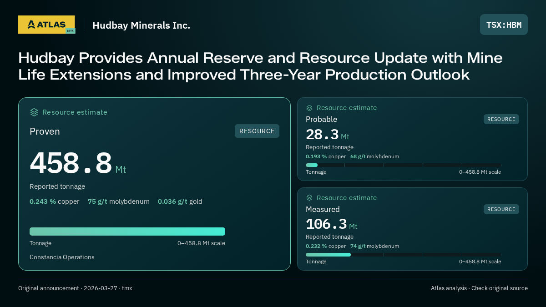Click the Proven label
This screenshot has width=546, height=307.
pos(45,131)
